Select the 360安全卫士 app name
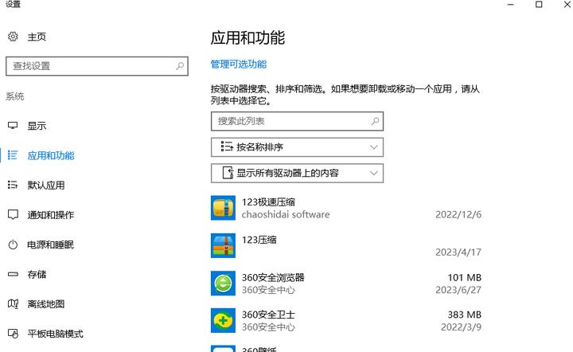 click(268, 315)
